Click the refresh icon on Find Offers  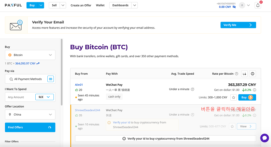pyautogui.click(x=50, y=127)
